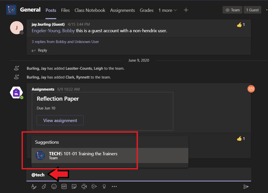268x193 pixels.
Task: Open the Class Notebook tab
Action: click(90, 10)
